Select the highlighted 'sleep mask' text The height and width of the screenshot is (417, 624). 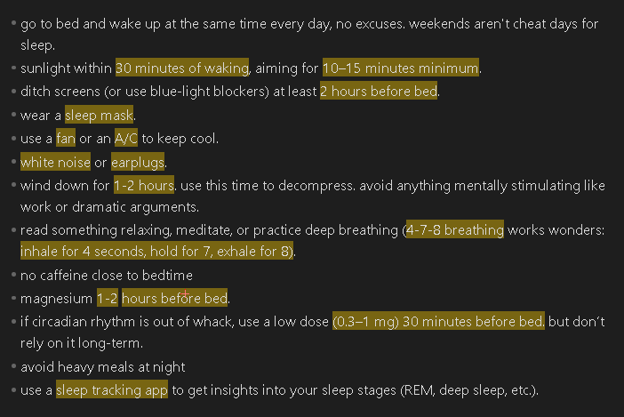(x=99, y=116)
